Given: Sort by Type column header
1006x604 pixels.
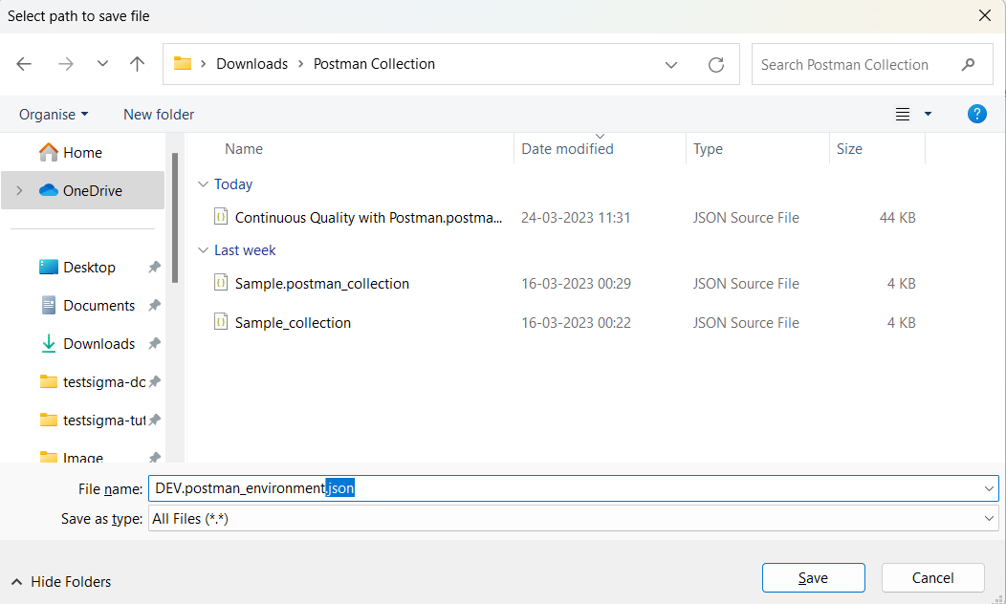Looking at the screenshot, I should 708,149.
